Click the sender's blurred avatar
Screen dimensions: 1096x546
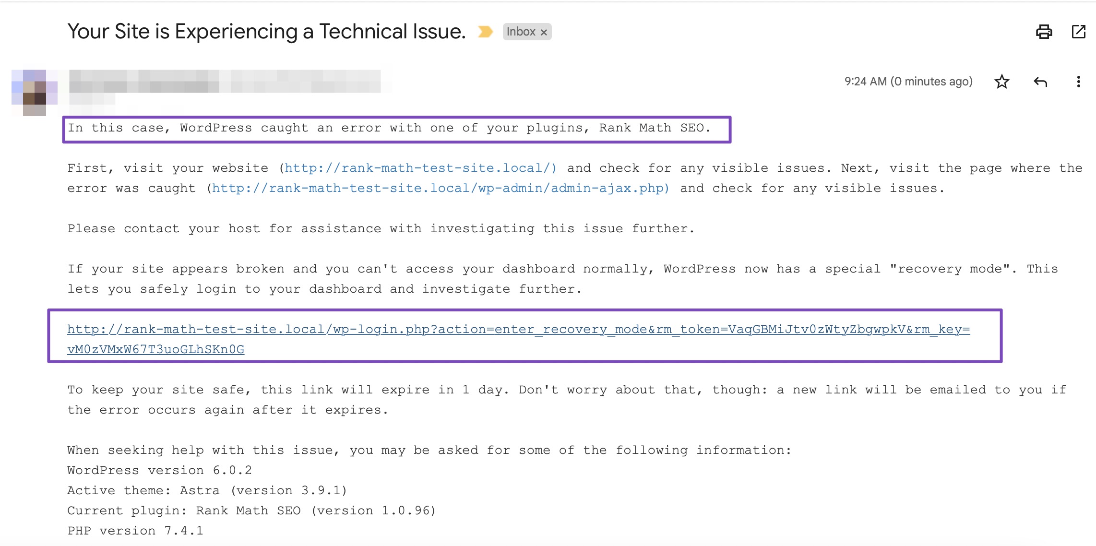(x=35, y=93)
